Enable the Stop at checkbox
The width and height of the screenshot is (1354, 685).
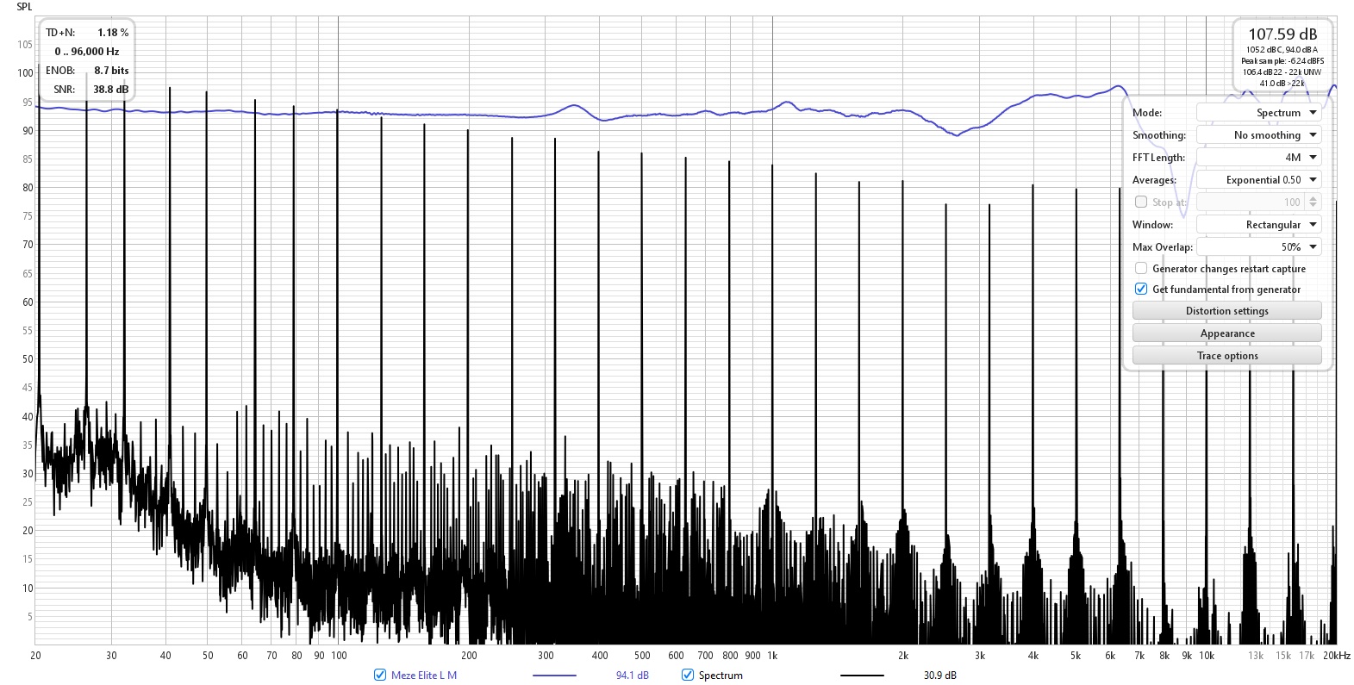1141,202
